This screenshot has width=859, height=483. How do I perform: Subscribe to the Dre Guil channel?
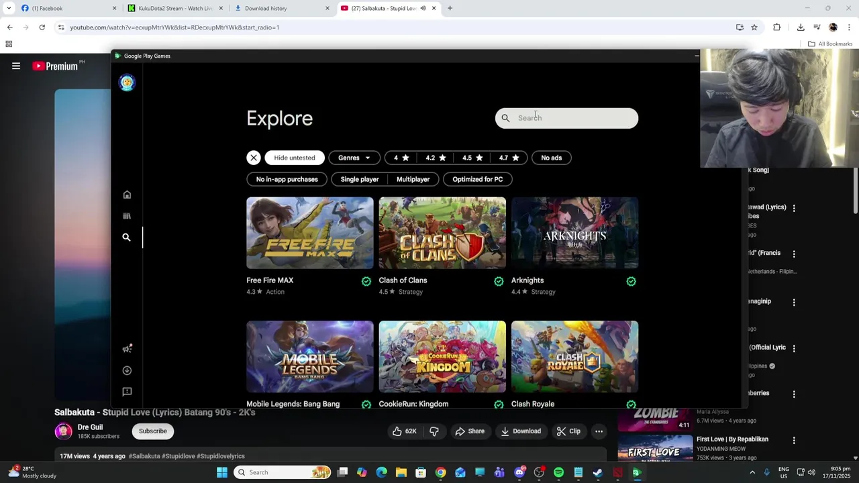coord(153,431)
